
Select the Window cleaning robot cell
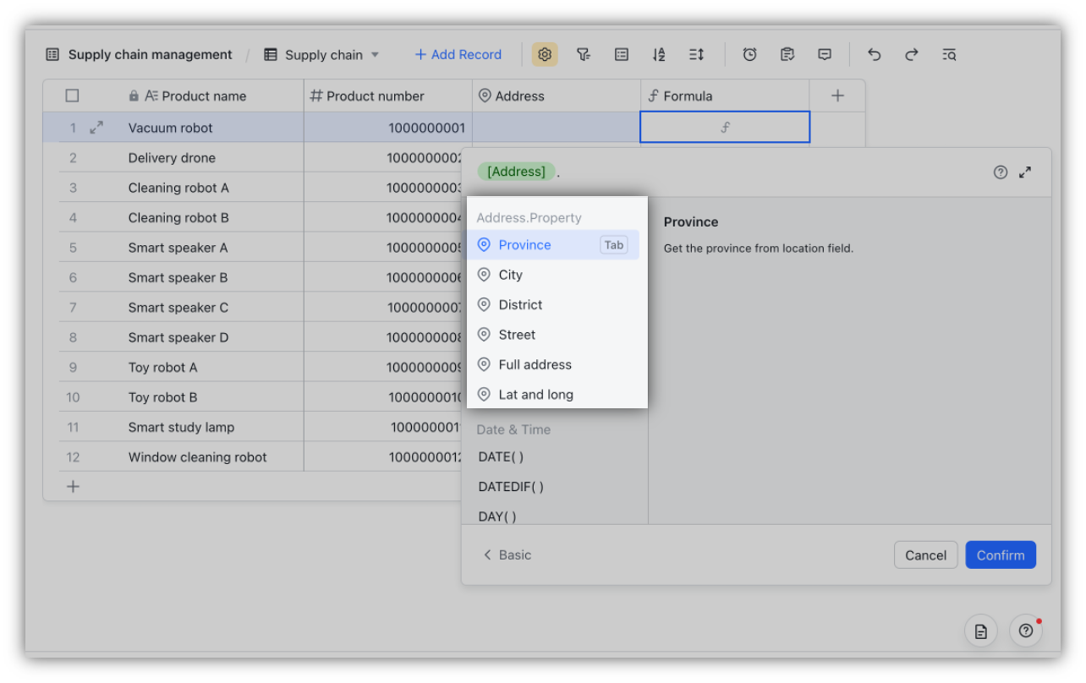click(197, 457)
